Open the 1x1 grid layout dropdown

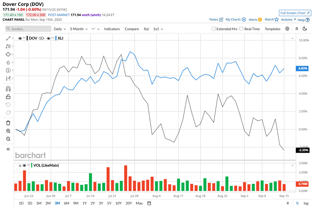(x=158, y=29)
